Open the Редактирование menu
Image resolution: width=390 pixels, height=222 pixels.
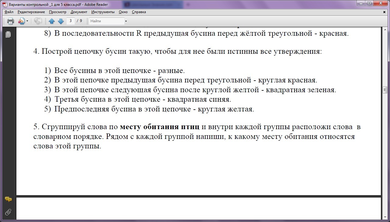(31, 12)
